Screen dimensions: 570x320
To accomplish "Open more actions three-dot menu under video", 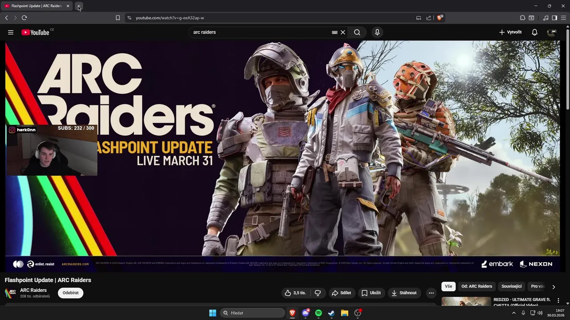I will click(431, 293).
